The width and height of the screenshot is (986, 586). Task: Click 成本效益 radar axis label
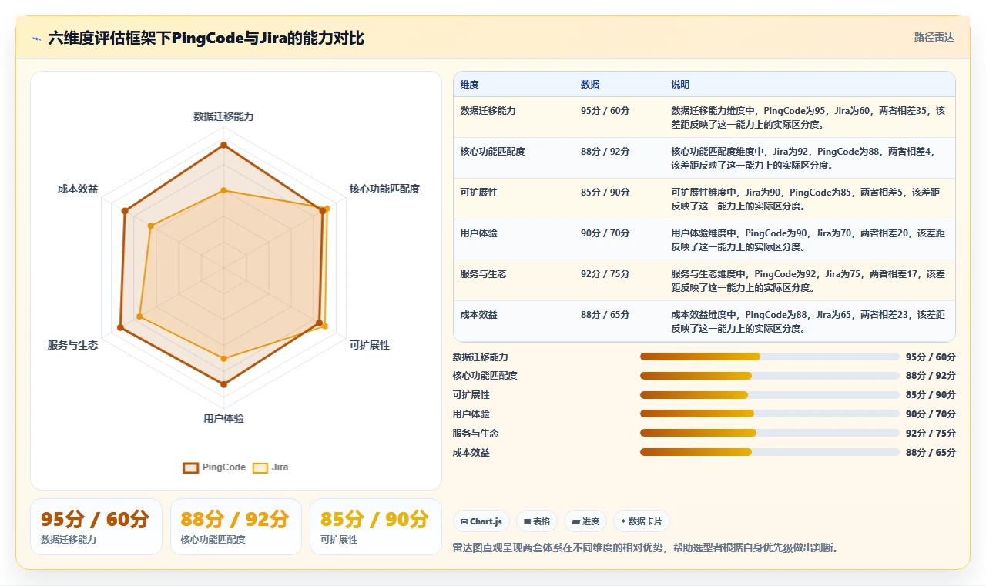[x=78, y=189]
